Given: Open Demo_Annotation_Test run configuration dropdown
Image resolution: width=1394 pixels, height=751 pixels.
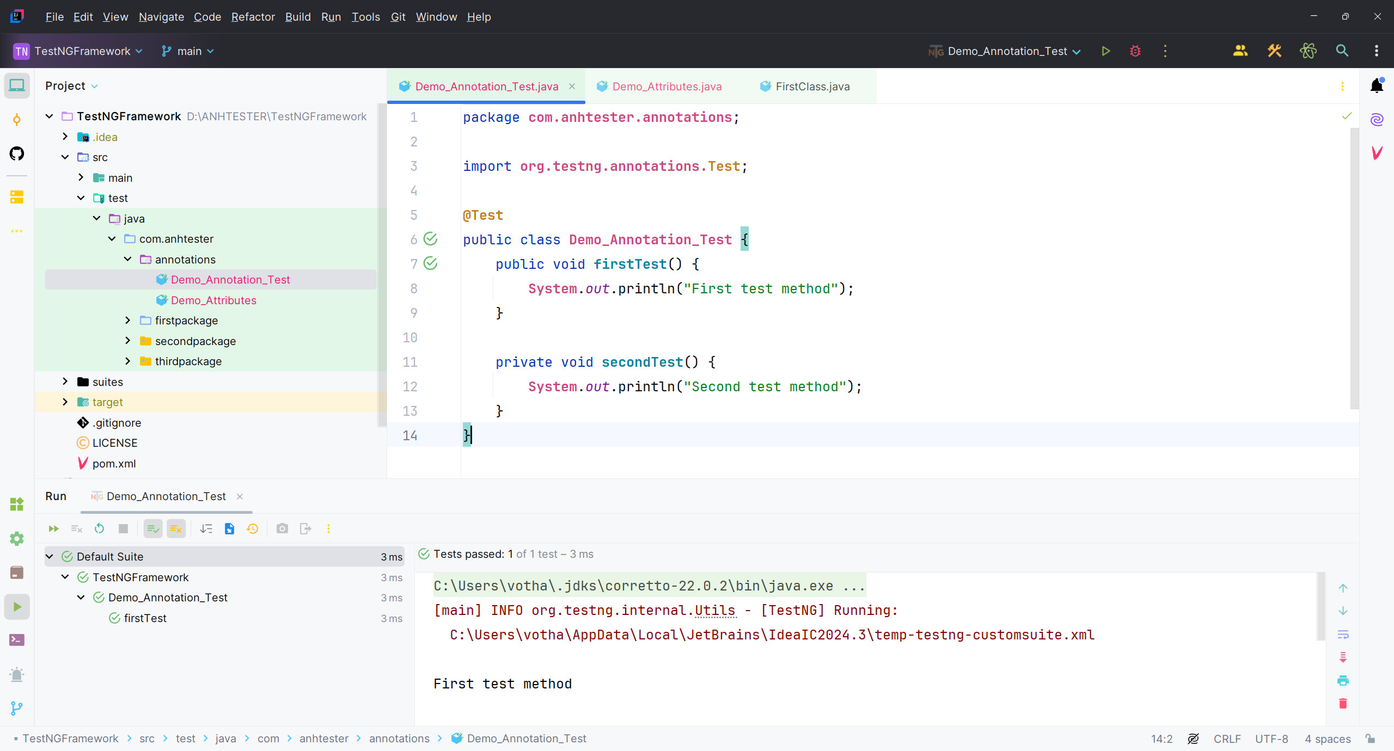Looking at the screenshot, I should point(1005,51).
